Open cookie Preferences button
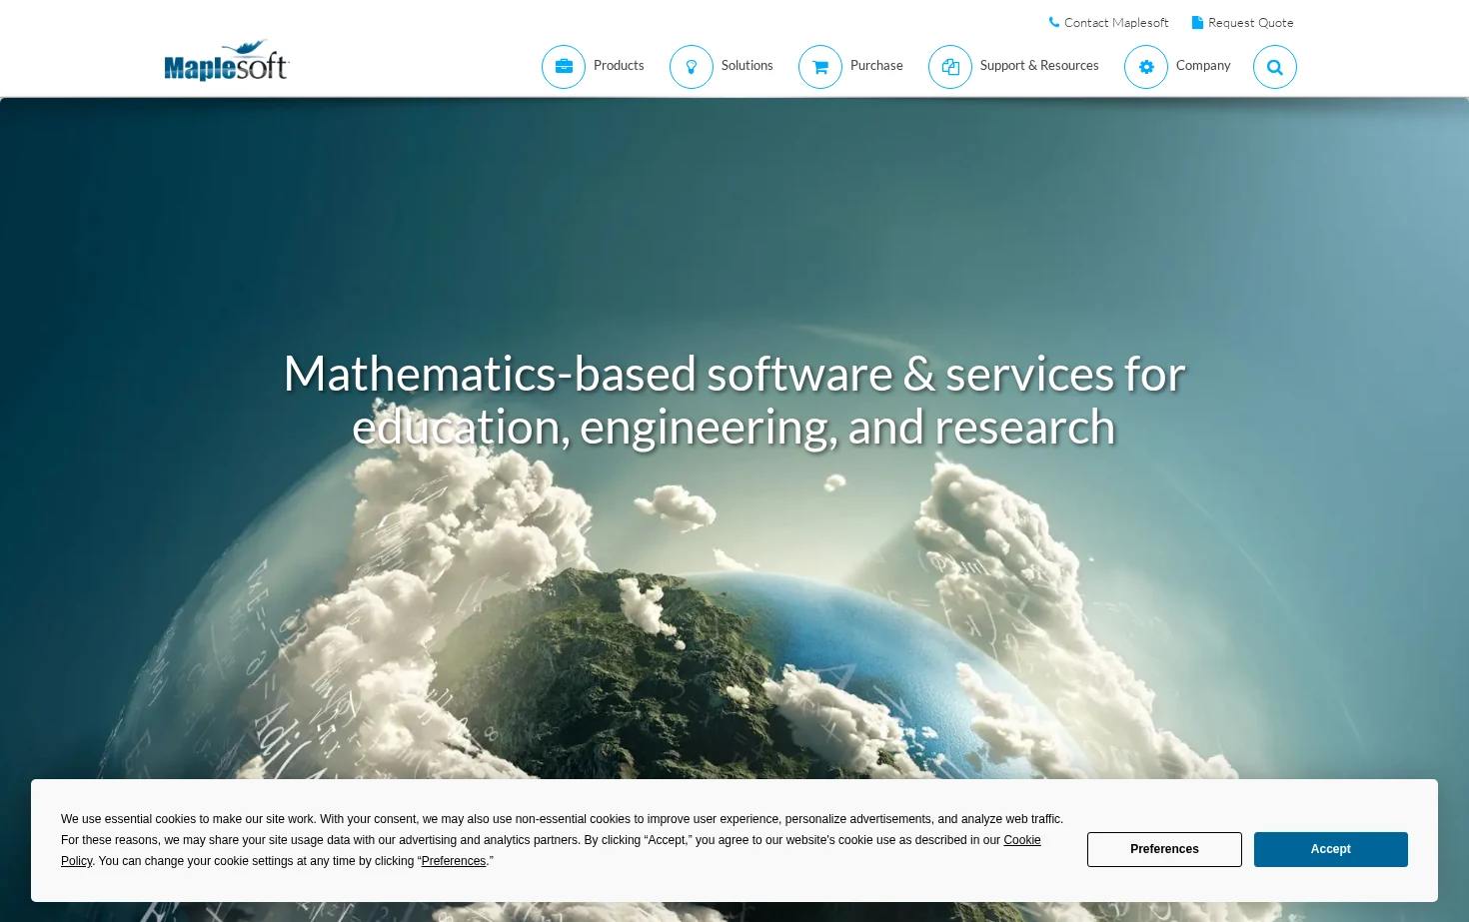The image size is (1469, 922). point(1164,849)
